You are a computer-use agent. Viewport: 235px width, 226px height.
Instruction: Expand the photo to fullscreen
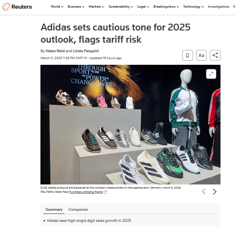tap(211, 74)
